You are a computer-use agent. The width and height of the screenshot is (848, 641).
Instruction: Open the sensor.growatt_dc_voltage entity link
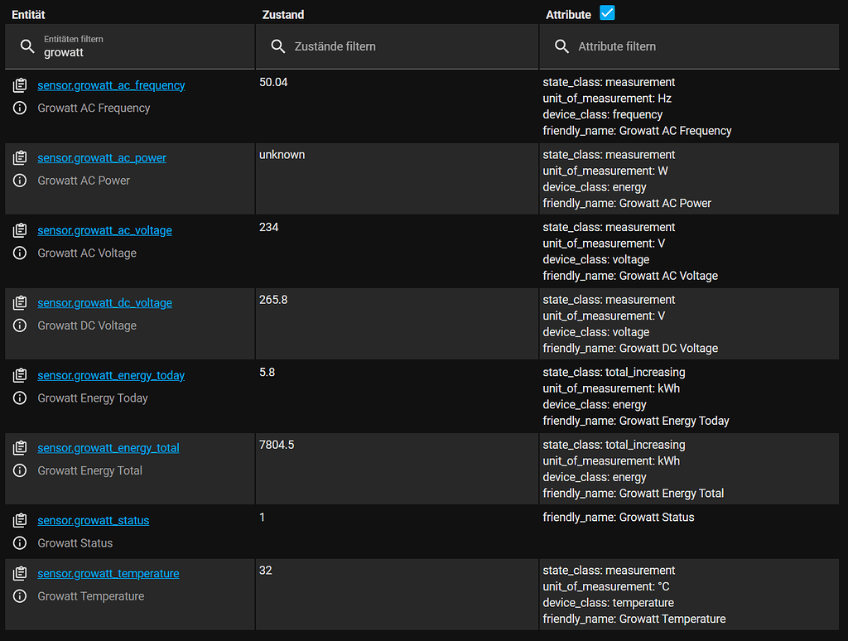104,303
